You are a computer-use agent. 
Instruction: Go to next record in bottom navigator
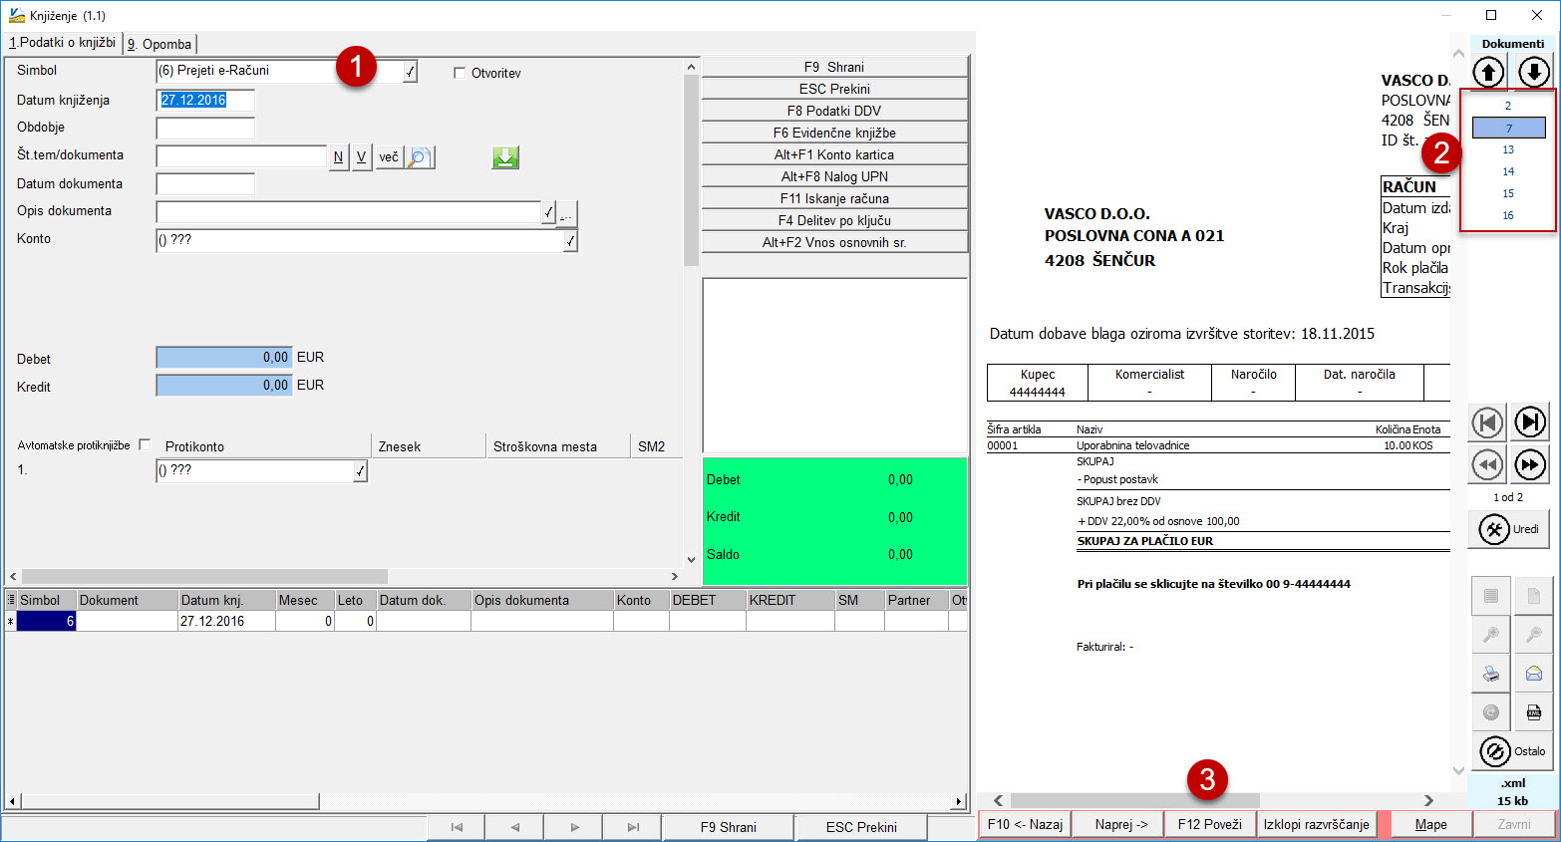coord(574,827)
